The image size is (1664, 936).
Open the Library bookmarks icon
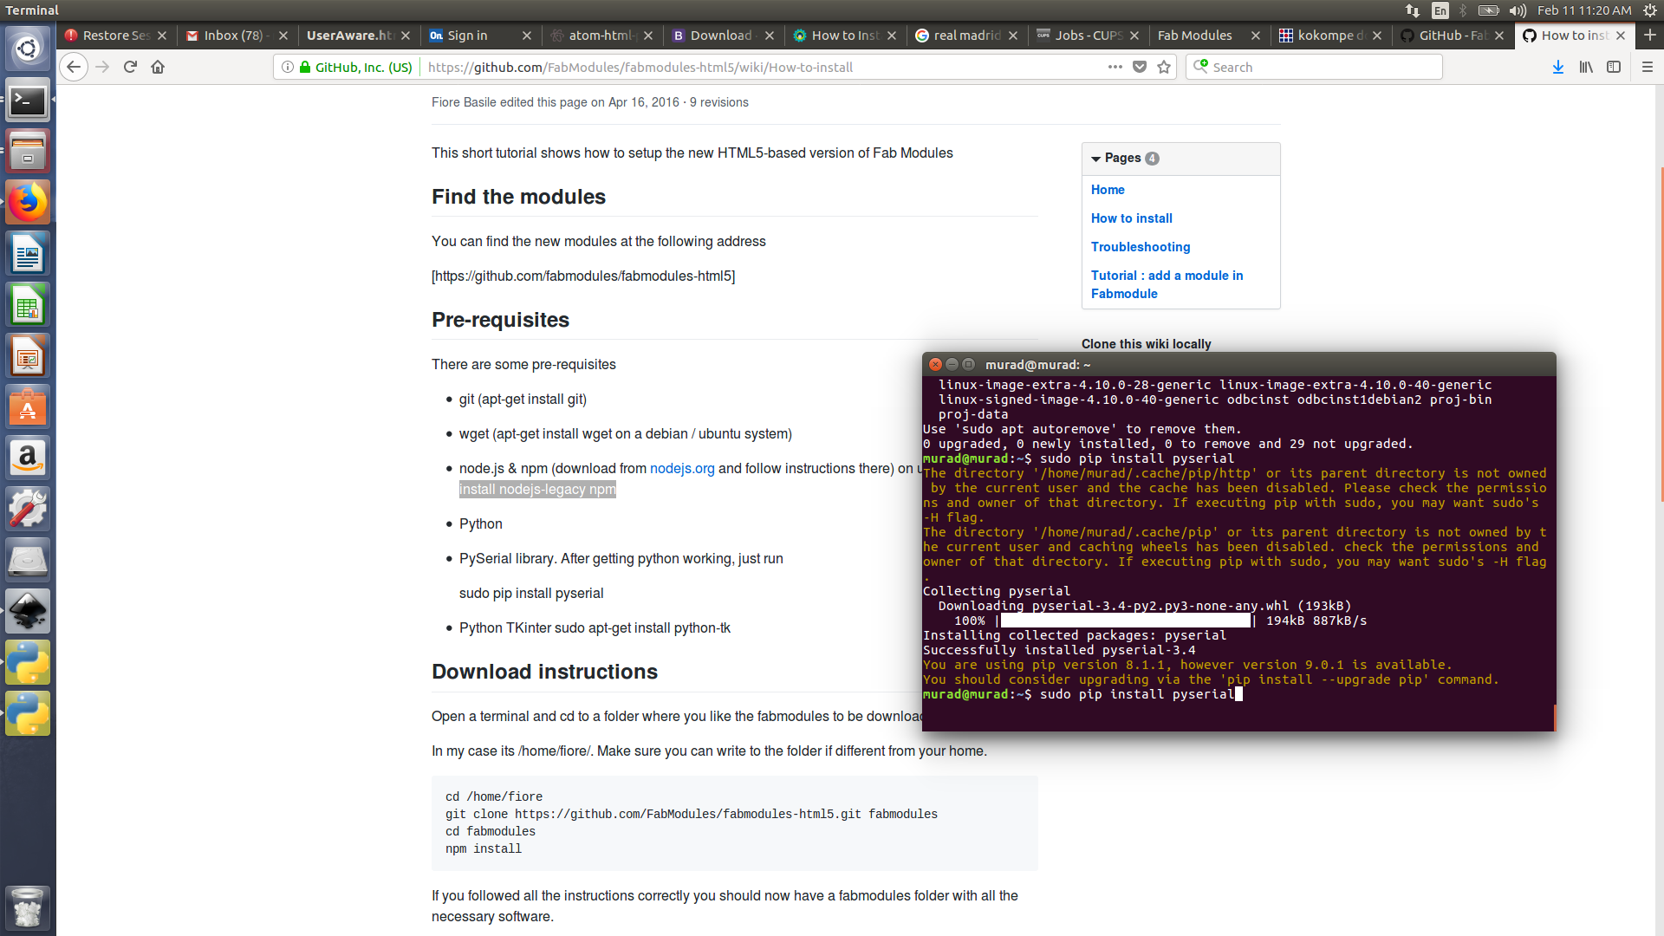point(1586,67)
